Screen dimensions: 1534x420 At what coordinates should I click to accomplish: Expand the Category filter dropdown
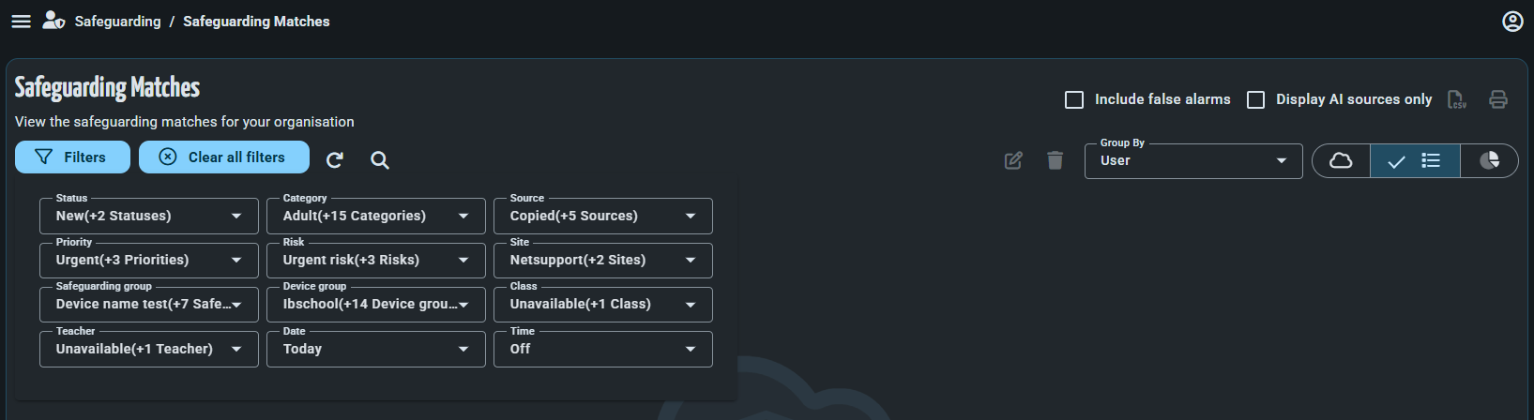pyautogui.click(x=376, y=216)
